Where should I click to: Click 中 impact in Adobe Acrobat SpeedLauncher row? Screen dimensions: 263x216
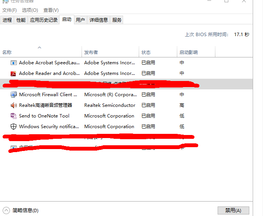(182, 63)
